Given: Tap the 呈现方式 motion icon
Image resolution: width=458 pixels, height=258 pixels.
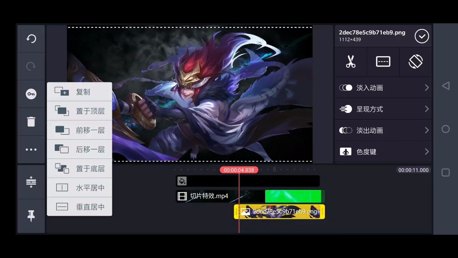Looking at the screenshot, I should (346, 109).
